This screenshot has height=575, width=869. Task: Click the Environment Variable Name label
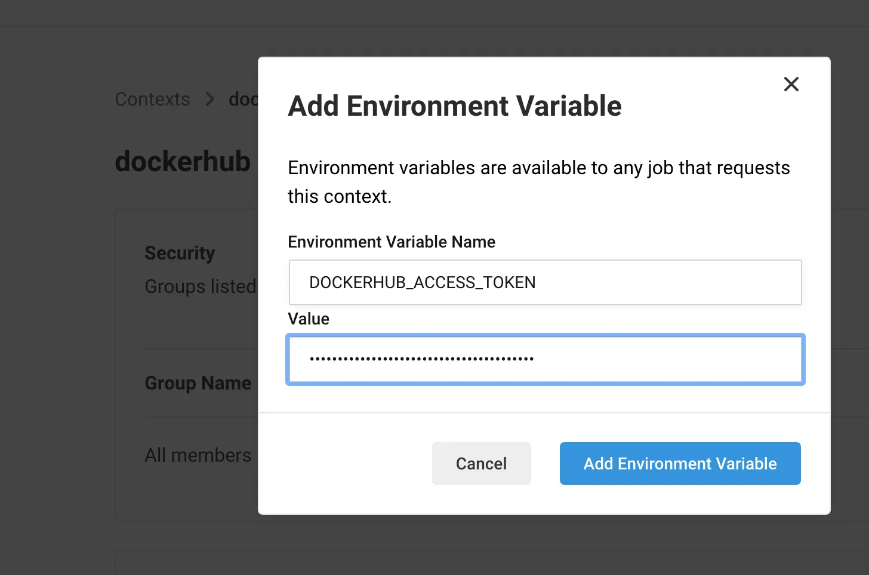pos(392,242)
